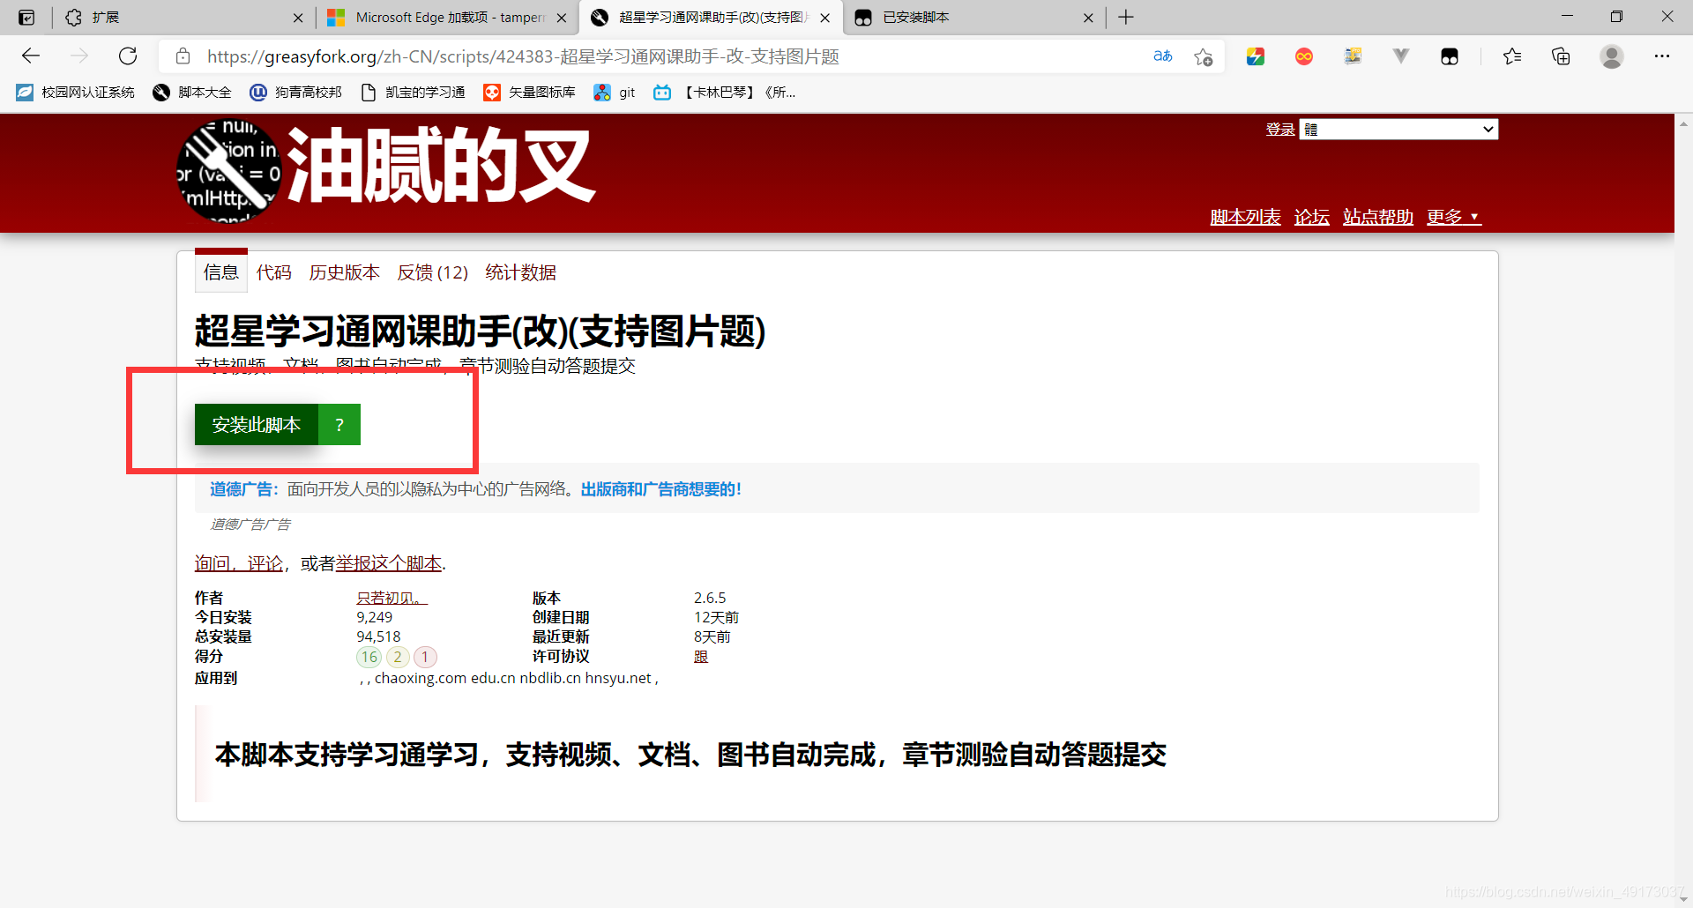
Task: Open the tab actions menu icon at the far left of the tab bar
Action: tap(26, 18)
